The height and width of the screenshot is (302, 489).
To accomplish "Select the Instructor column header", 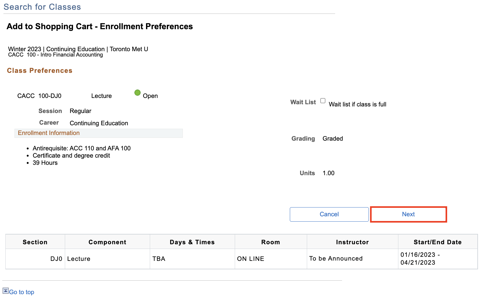I will [352, 242].
